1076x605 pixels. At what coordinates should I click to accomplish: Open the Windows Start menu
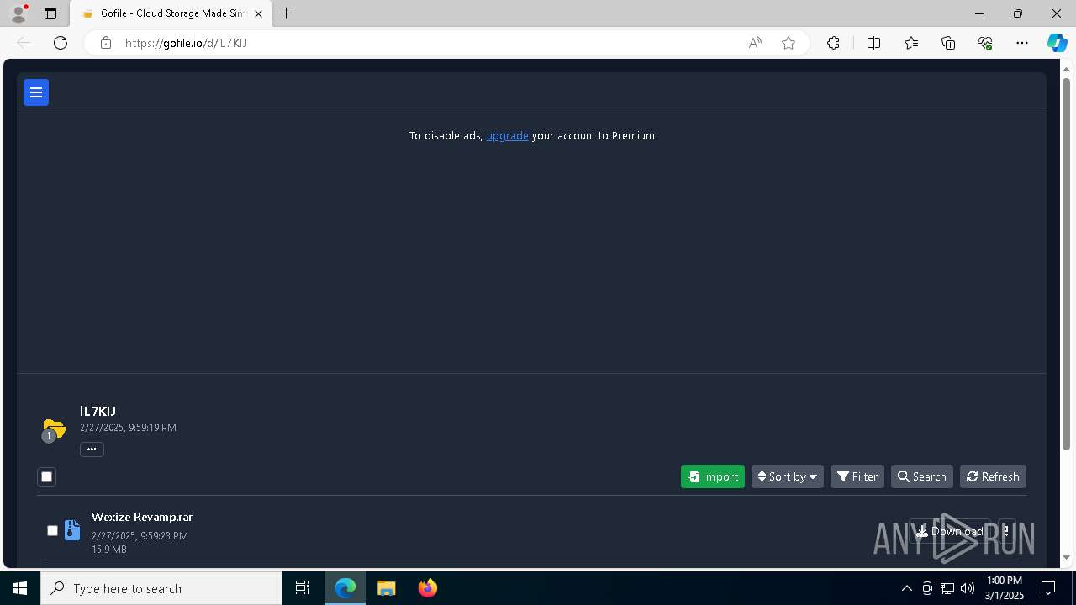(x=20, y=588)
